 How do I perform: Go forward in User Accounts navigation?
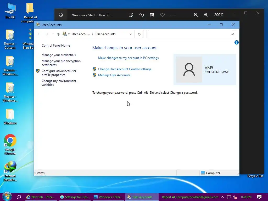47,34
